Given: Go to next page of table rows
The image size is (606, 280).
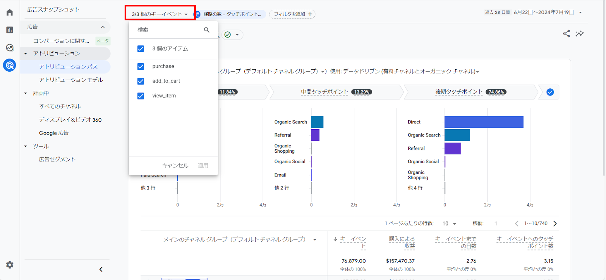Looking at the screenshot, I should point(555,224).
